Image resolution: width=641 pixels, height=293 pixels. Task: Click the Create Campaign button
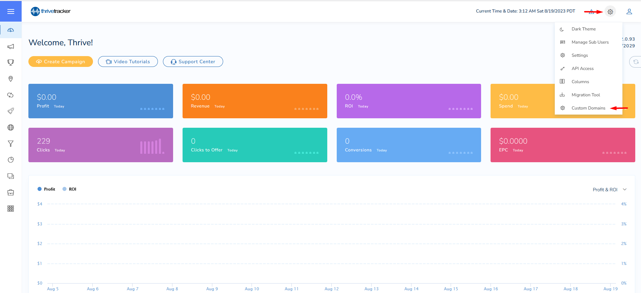pos(61,62)
